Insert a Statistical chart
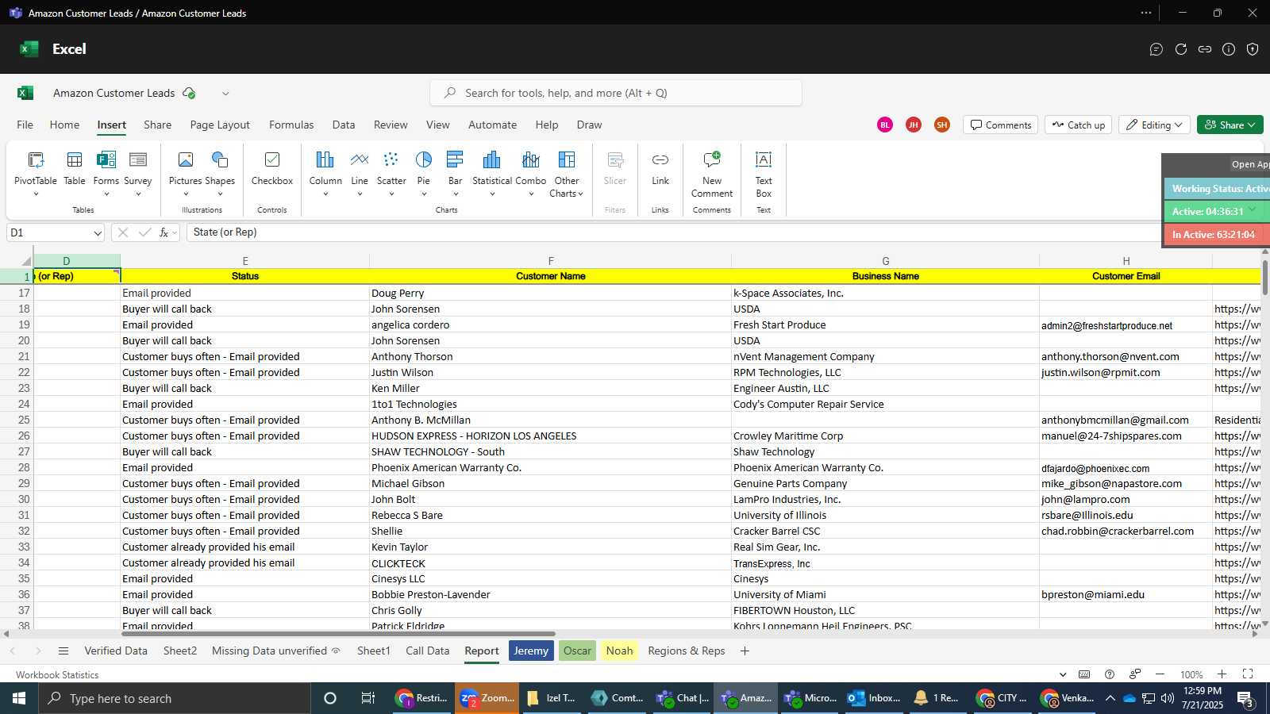1270x714 pixels. pyautogui.click(x=492, y=167)
